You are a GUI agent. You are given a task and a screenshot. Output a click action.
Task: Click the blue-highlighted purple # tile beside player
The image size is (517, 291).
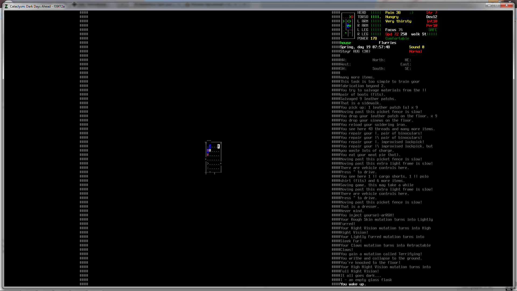point(208,150)
